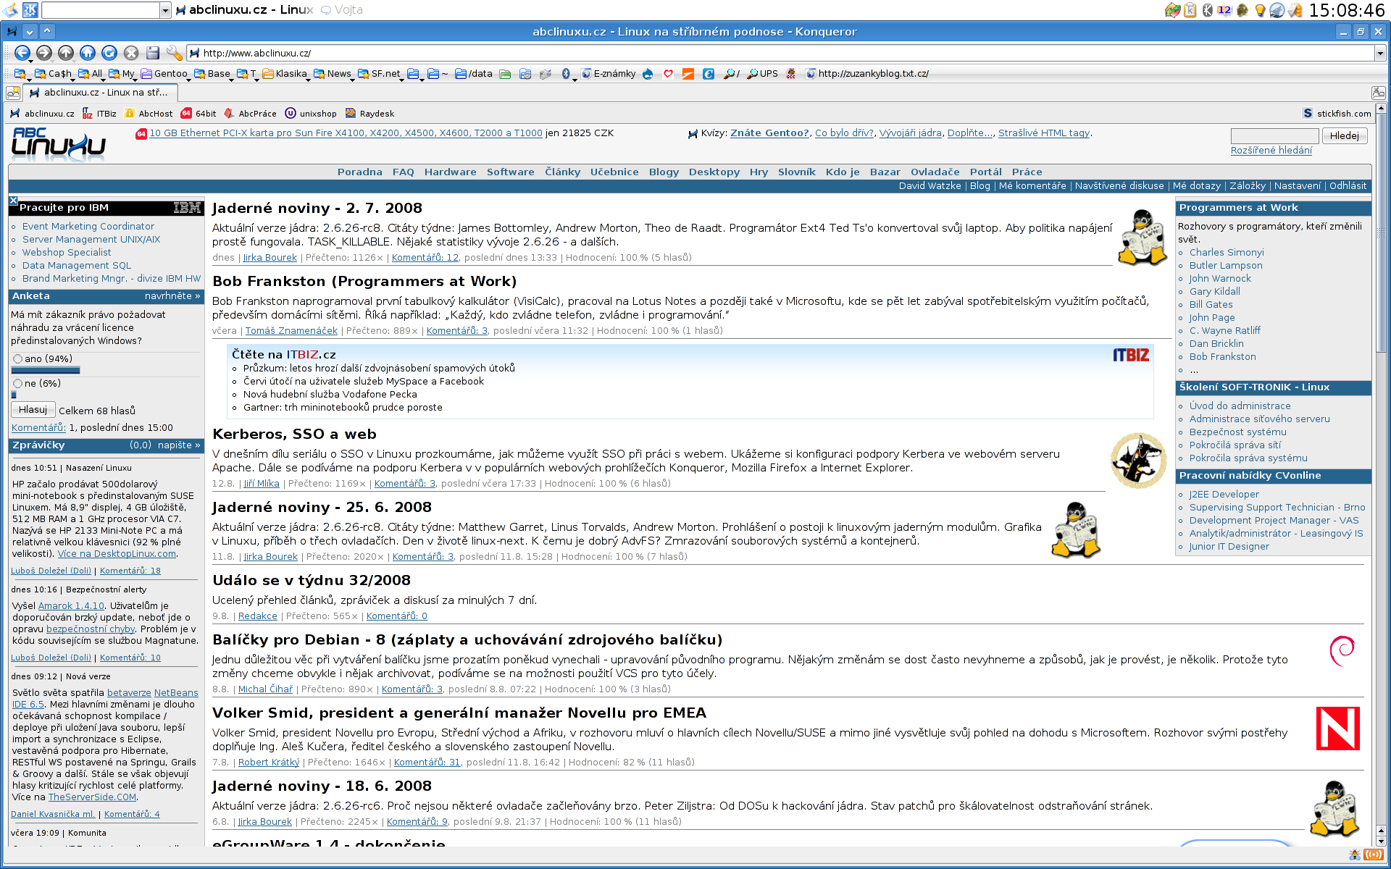Image resolution: width=1391 pixels, height=869 pixels.
Task: Open the Blogy menu item
Action: [664, 172]
